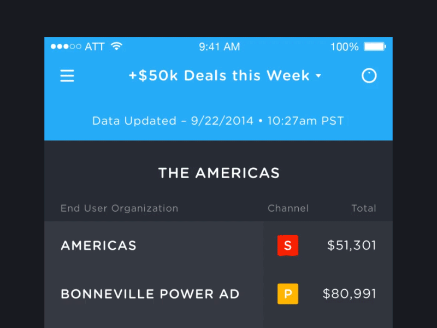Tap the Wi-Fi status icon
Viewport: 437px width, 328px height.
(x=116, y=46)
